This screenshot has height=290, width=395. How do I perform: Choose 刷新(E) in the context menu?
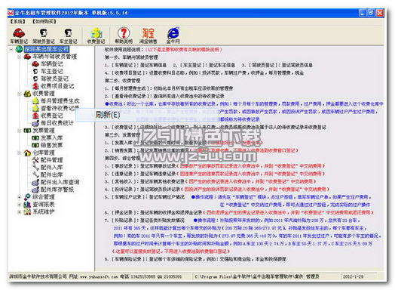(x=147, y=115)
